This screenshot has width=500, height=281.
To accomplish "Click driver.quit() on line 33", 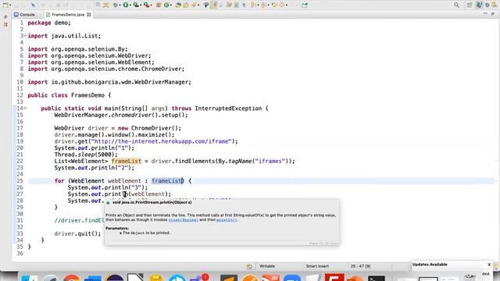I will (77, 233).
